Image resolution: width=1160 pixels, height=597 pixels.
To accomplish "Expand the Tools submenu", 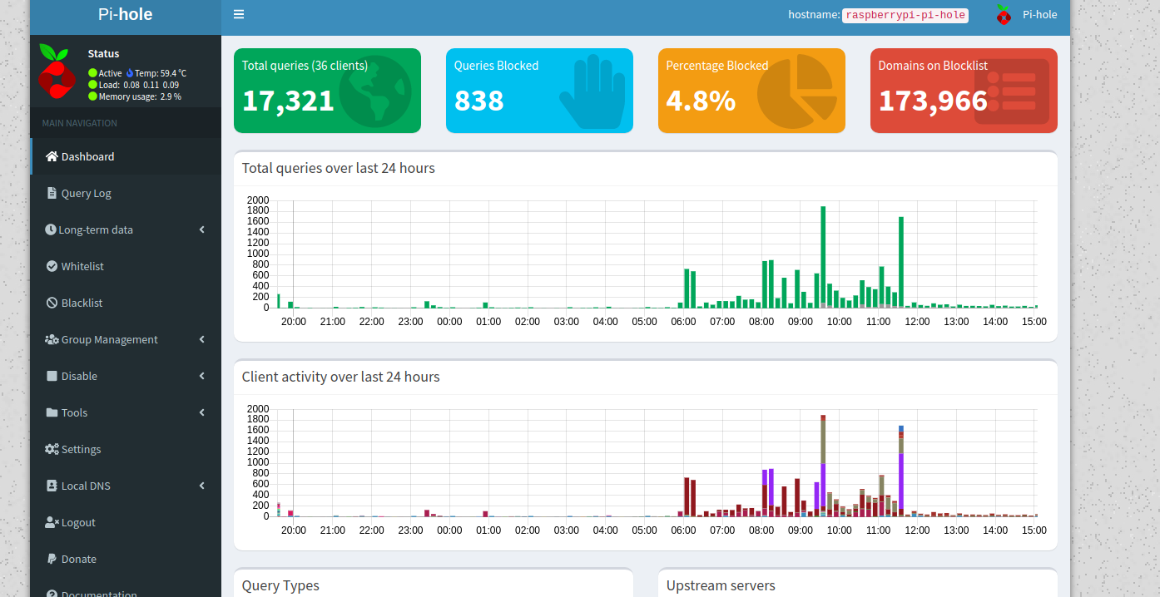I will point(201,412).
